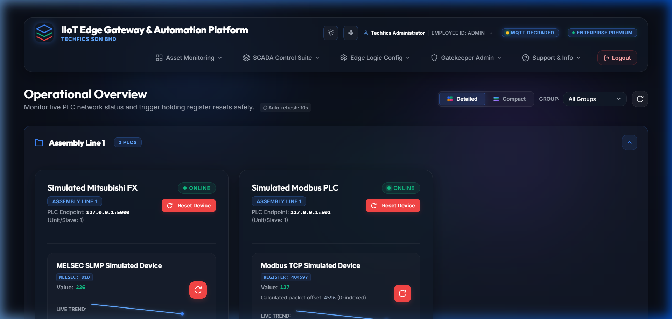Open Asset Monitoring menu
The width and height of the screenshot is (672, 319).
click(x=189, y=58)
